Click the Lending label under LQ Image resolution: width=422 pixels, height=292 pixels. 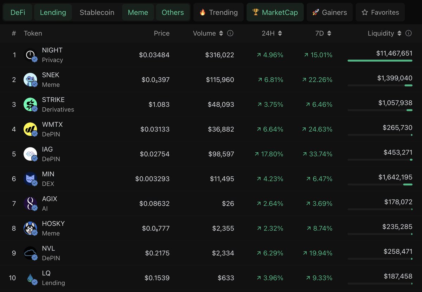pos(53,283)
